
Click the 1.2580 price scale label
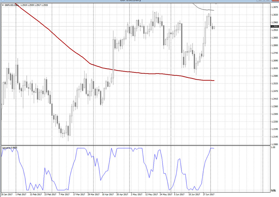click(x=274, y=76)
